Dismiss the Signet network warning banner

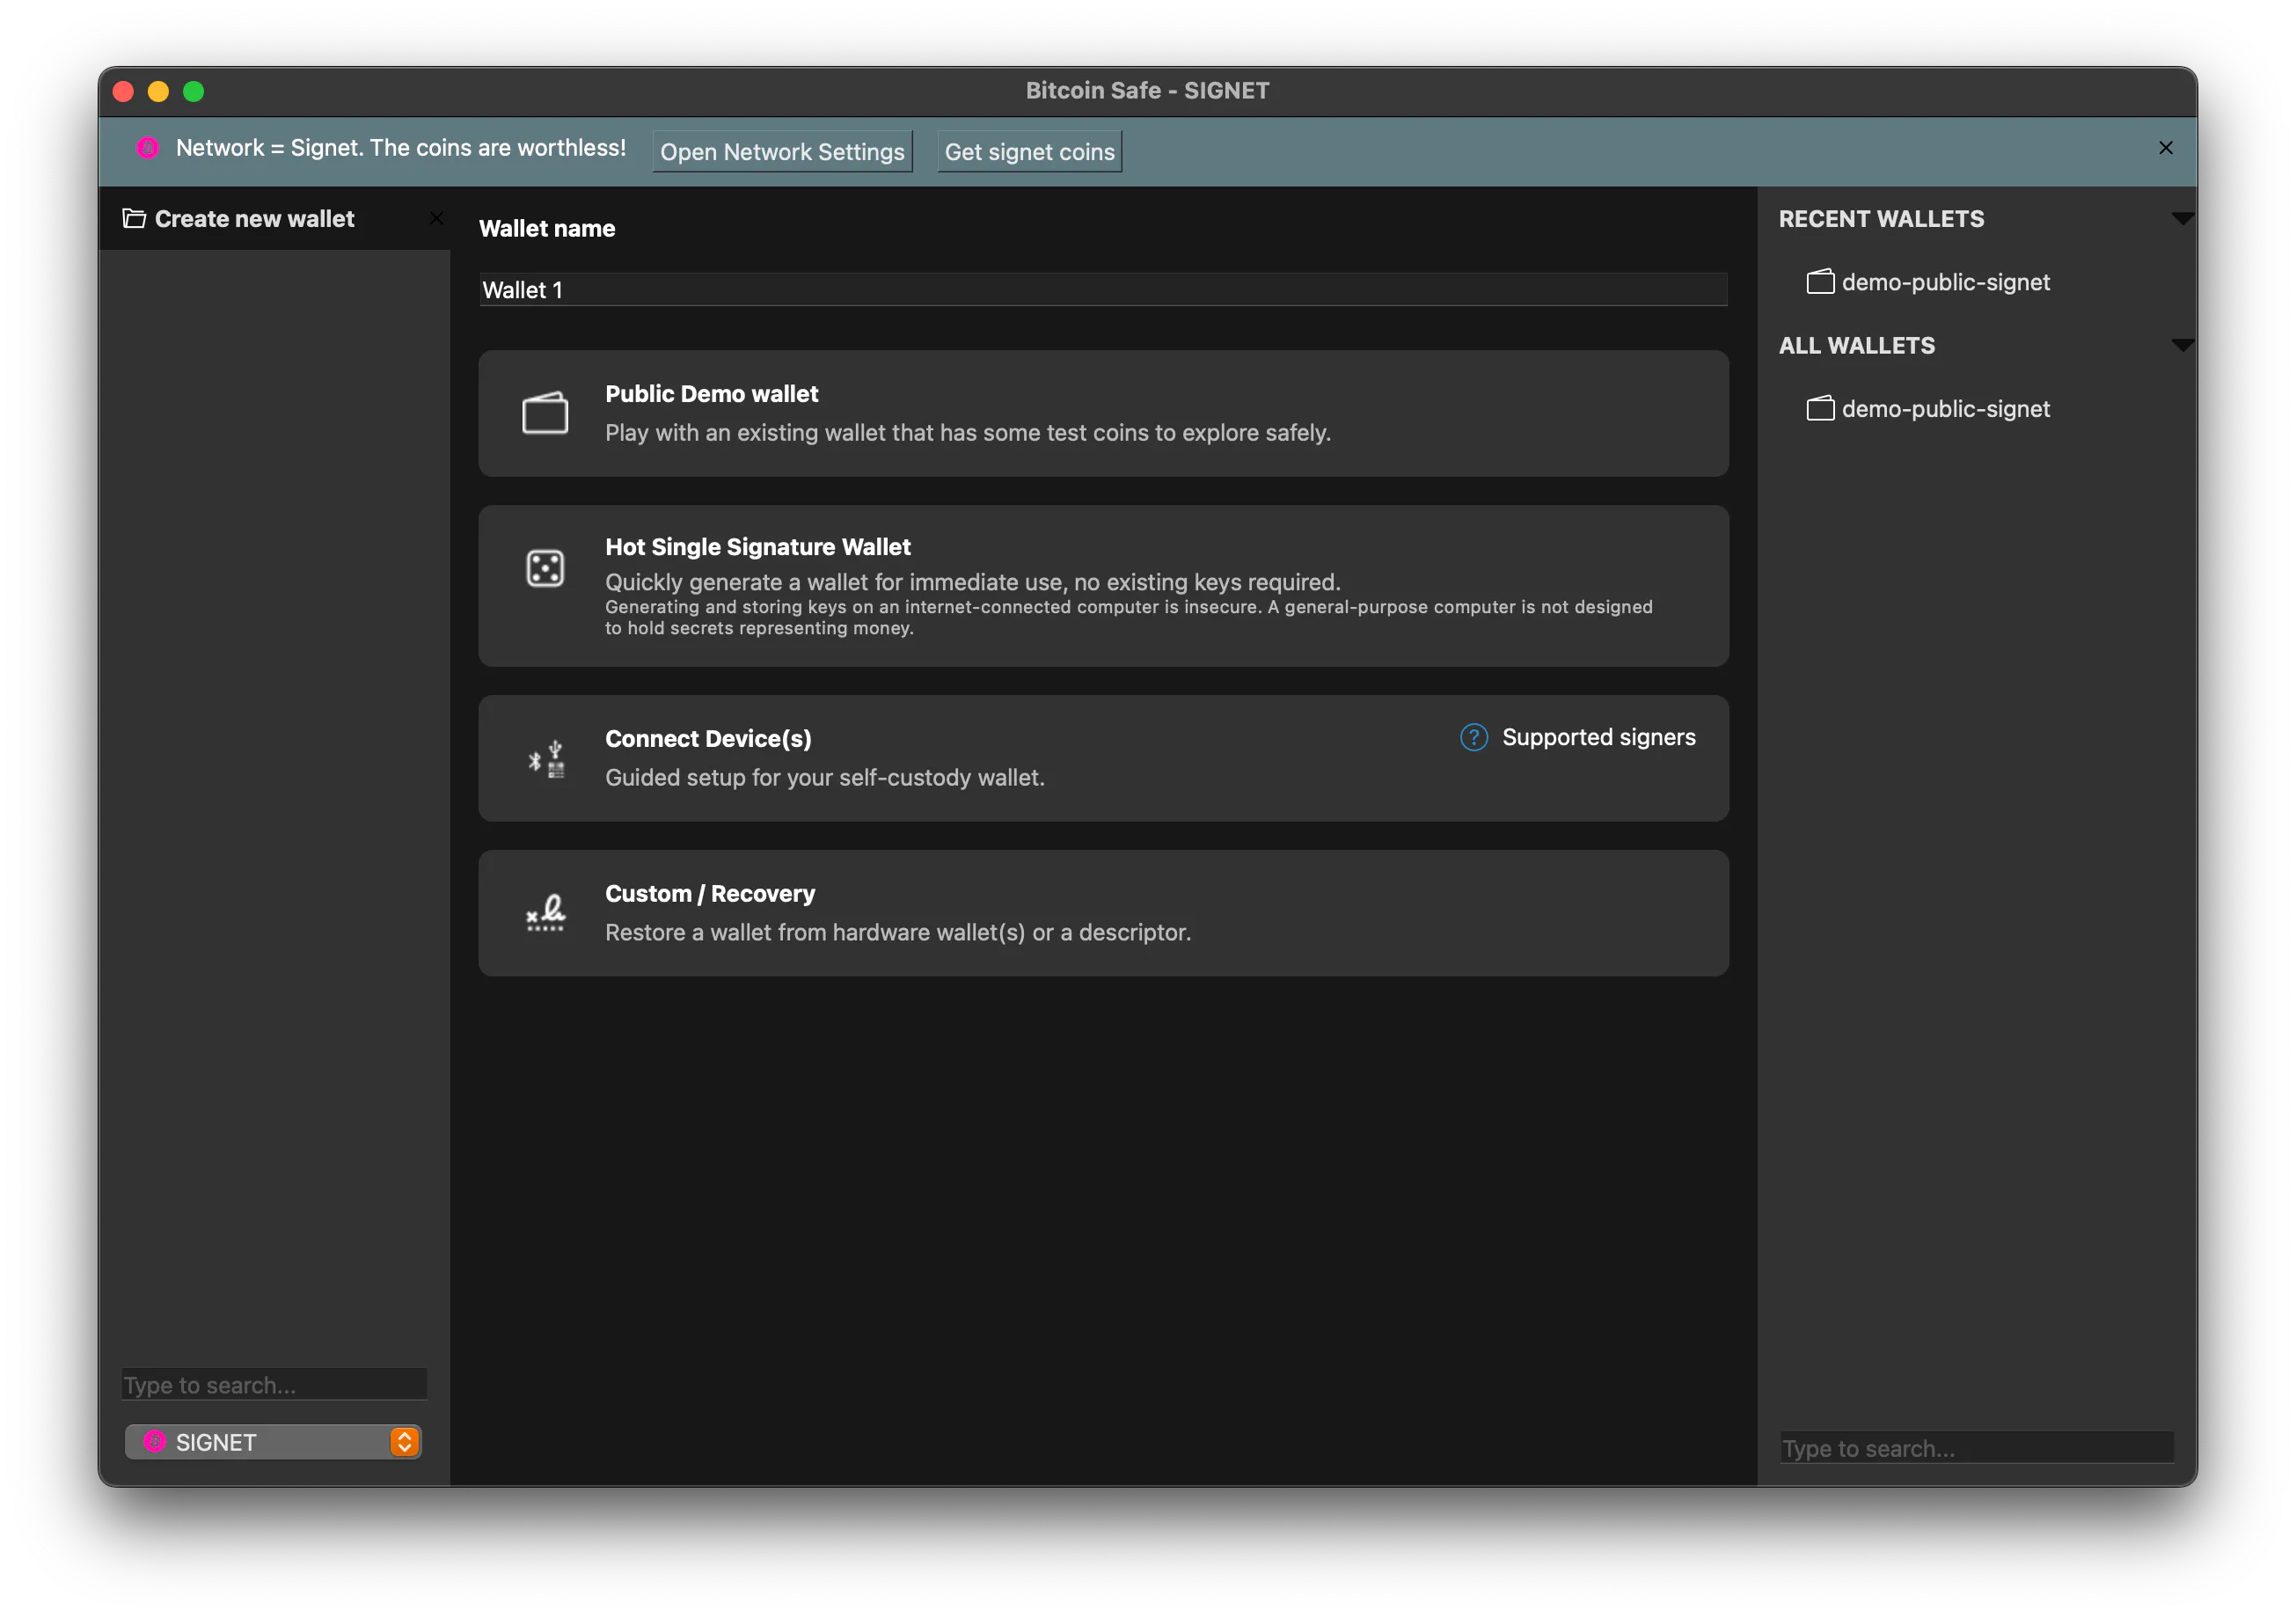click(x=2165, y=148)
